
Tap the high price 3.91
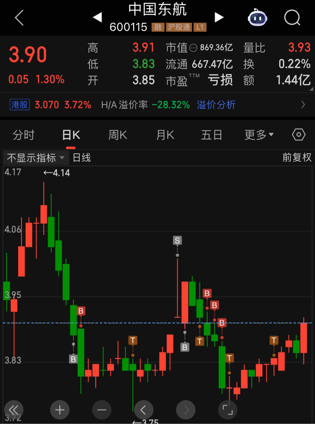tap(144, 48)
